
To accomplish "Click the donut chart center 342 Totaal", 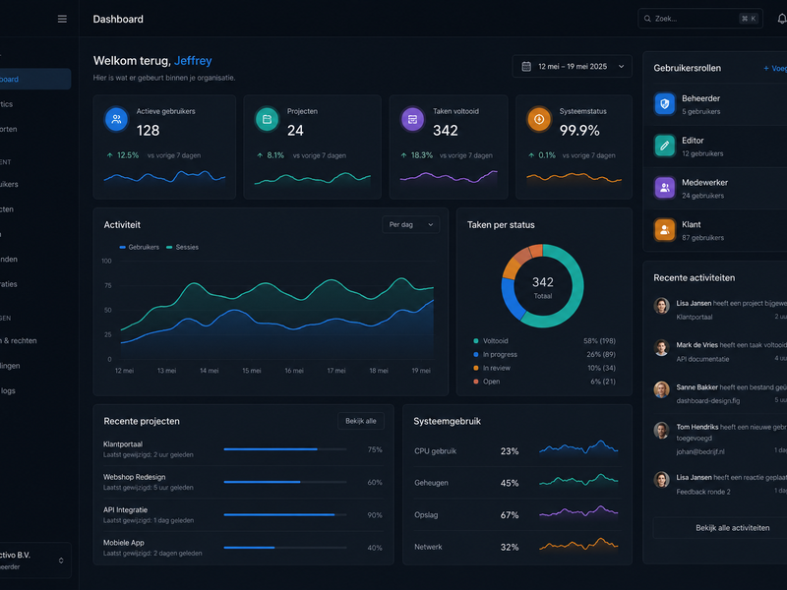I will [x=543, y=287].
